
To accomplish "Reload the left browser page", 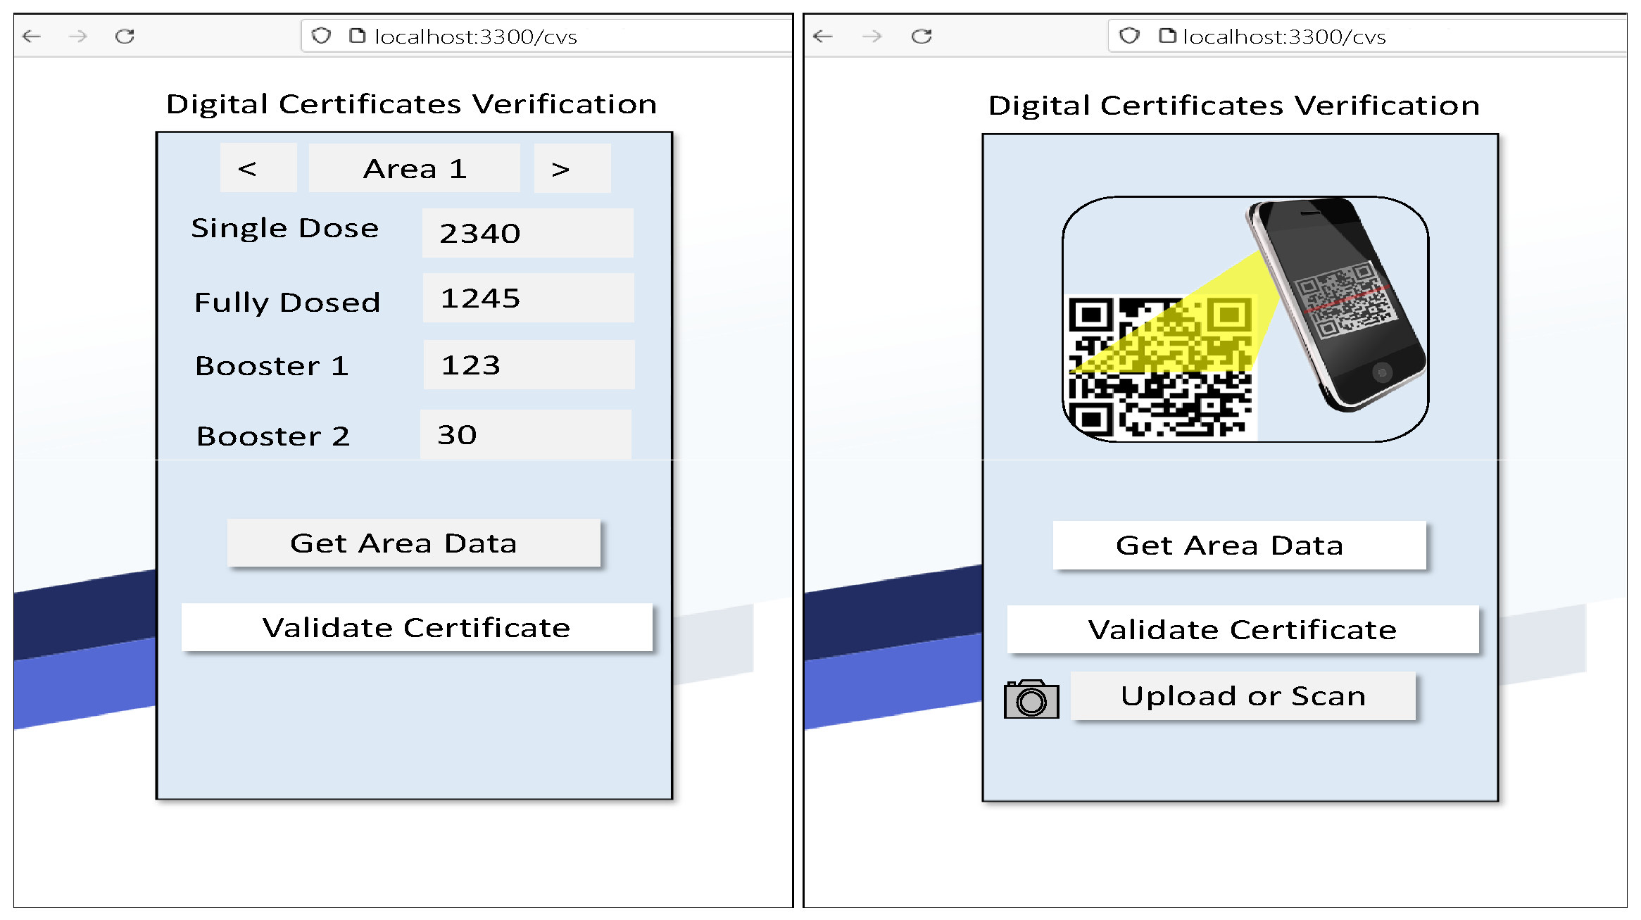I will coord(125,36).
